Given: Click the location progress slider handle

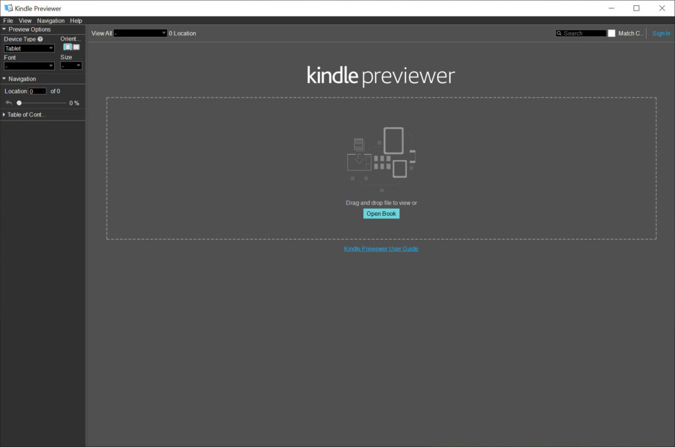Looking at the screenshot, I should click(x=19, y=103).
